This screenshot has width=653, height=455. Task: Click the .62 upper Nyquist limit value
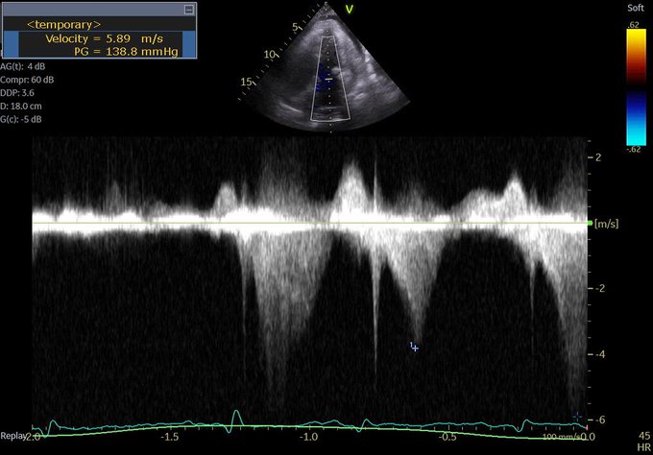click(633, 25)
